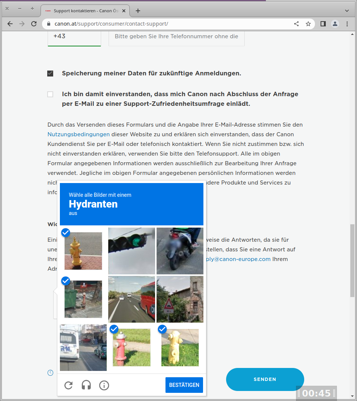Viewport: 357px width, 401px height.
Task: Open the Nutzungsbedingungen link
Action: (x=78, y=134)
